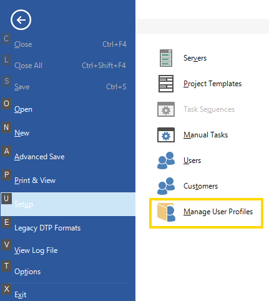Click the Manage User Profiles label

218,212
